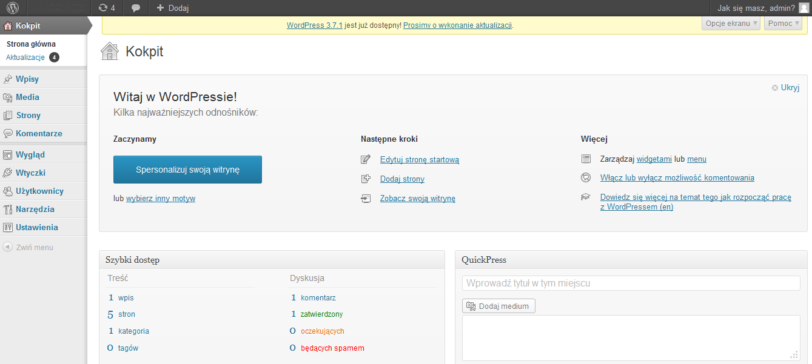
Task: Open the Opcje ekranu dropdown
Action: point(730,22)
